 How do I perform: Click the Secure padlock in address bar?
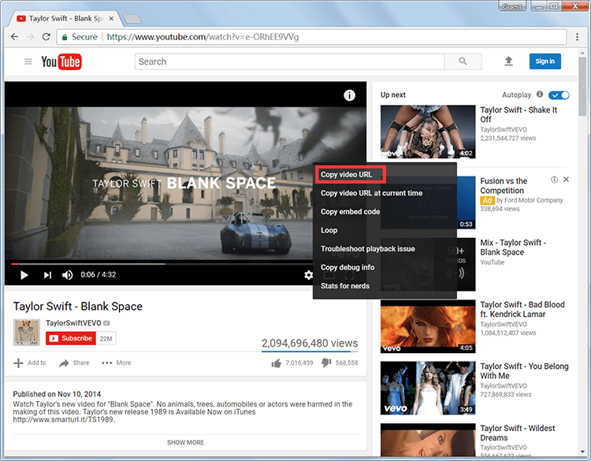(x=65, y=37)
